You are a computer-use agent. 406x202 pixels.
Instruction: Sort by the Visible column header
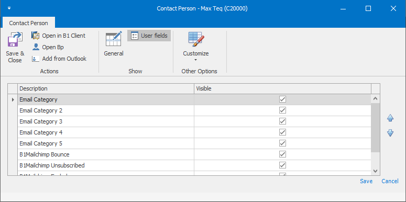[282, 88]
